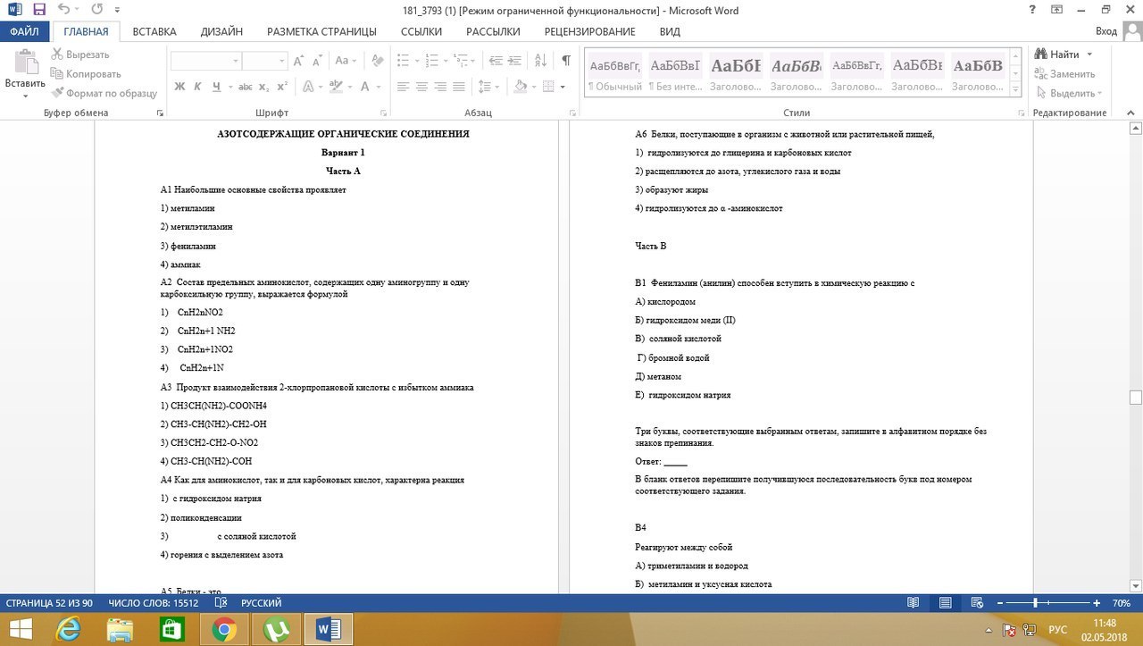Open the font name combo box
This screenshot has width=1143, height=646.
206,61
